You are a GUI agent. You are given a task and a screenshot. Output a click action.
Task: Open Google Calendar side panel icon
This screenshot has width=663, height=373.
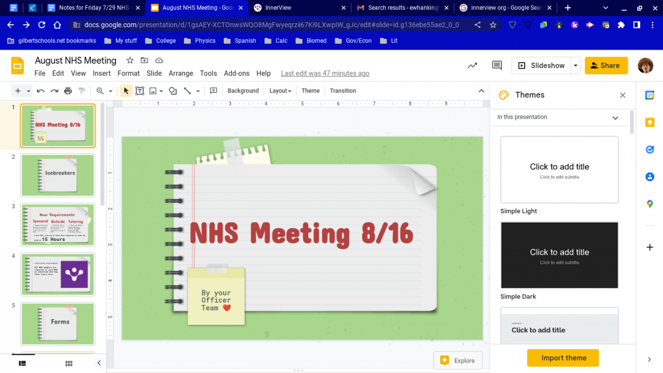click(x=650, y=95)
